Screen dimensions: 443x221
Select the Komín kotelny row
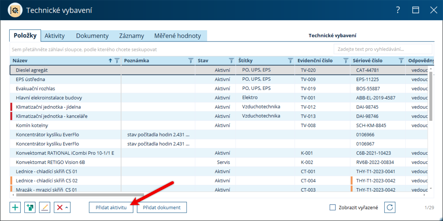[x=219, y=126]
